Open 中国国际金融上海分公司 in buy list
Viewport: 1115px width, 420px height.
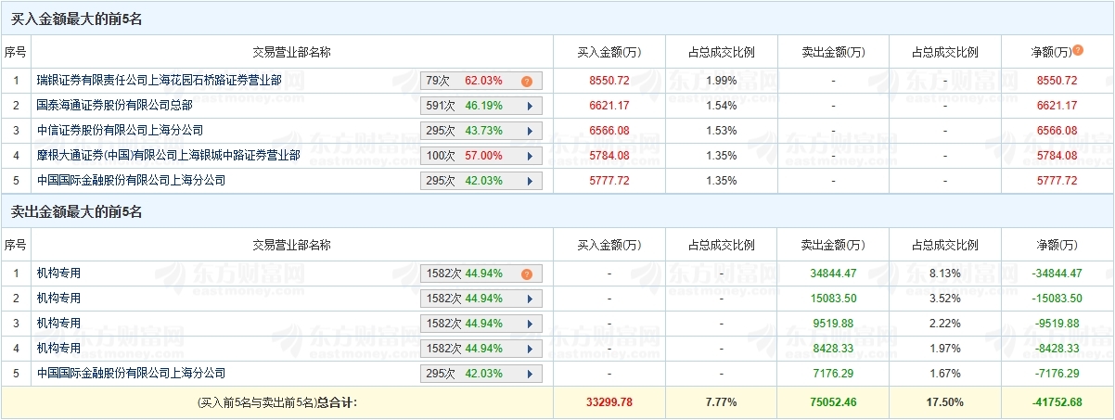131,181
